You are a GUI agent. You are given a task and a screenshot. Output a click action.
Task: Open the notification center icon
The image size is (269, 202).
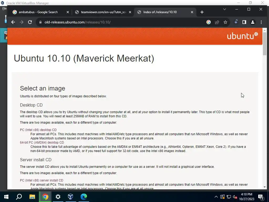[261, 197]
